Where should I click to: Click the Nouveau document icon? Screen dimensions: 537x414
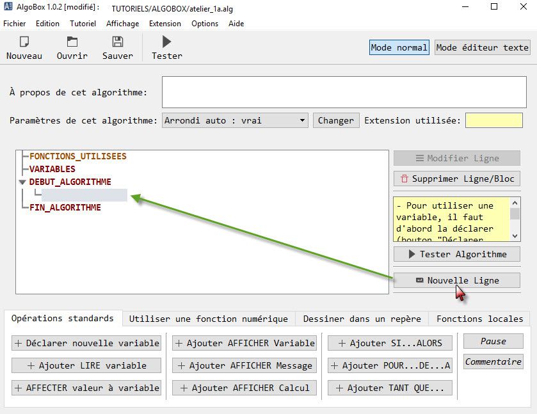coord(24,42)
